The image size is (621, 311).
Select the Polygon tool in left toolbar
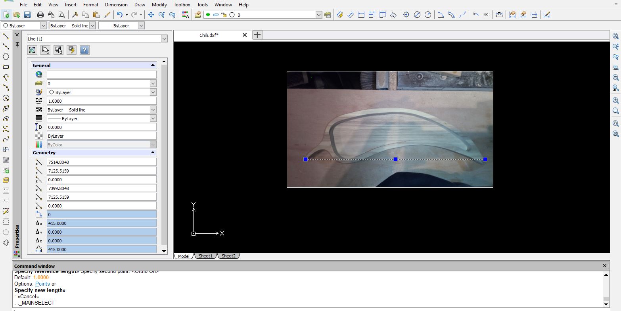point(6,57)
